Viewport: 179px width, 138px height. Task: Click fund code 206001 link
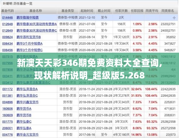click(x=8, y=128)
